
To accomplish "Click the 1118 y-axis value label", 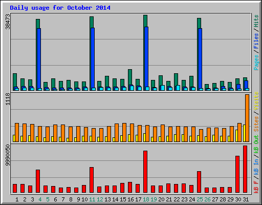I will coord(8,99).
